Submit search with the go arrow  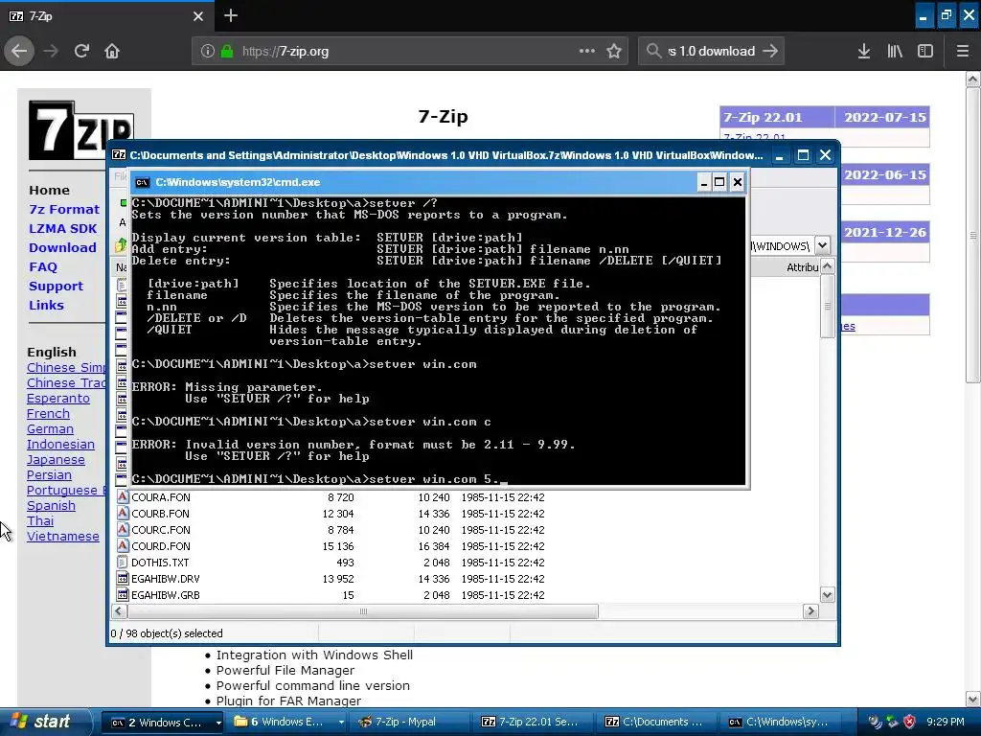771,51
